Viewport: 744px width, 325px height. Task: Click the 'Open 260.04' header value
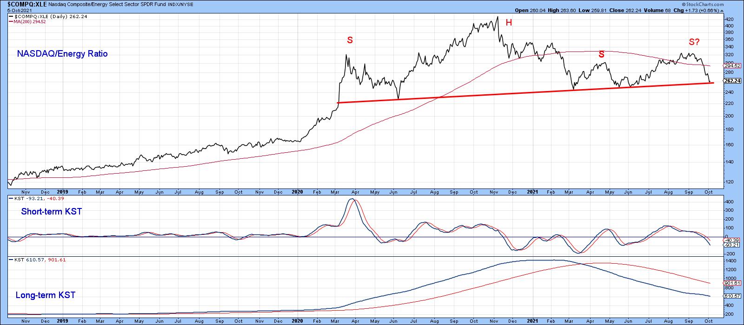click(530, 11)
